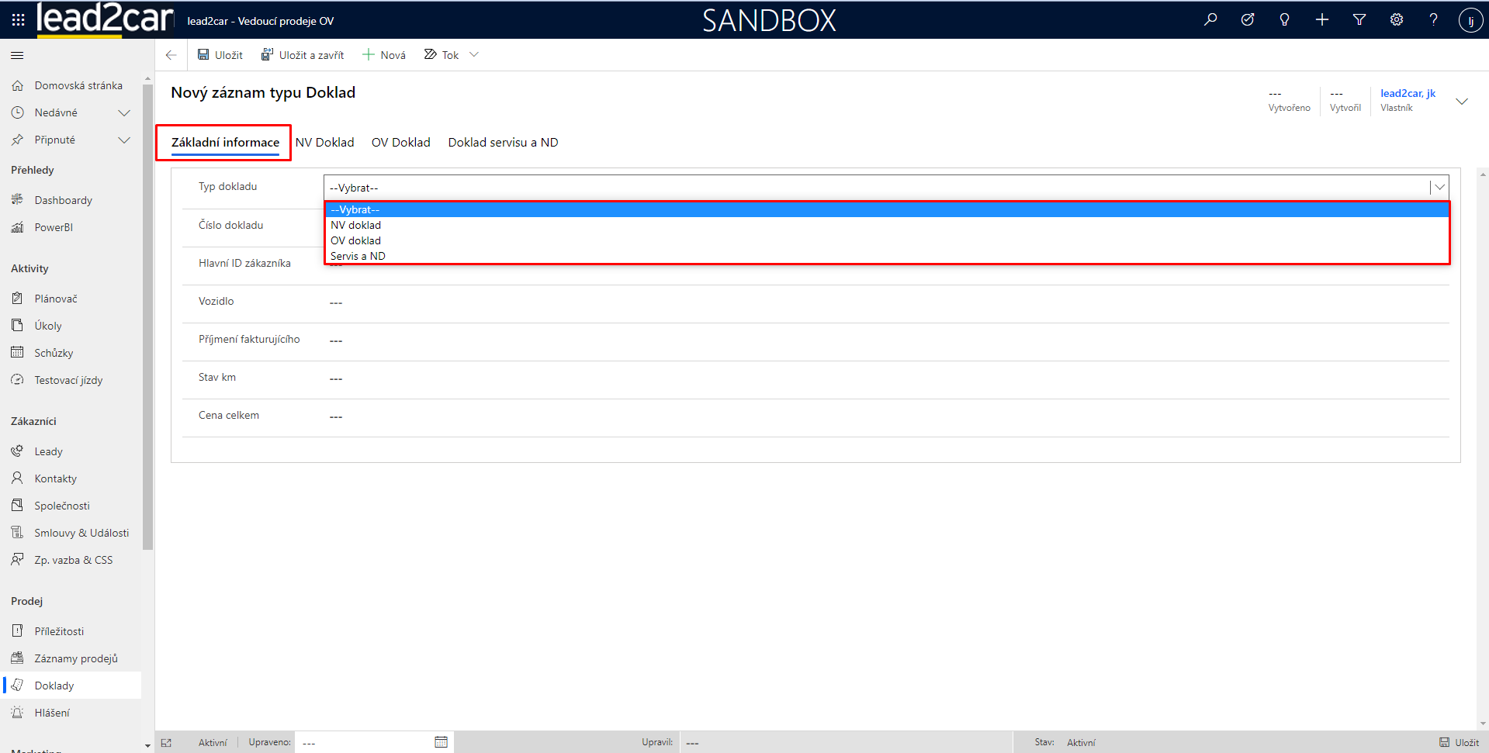Open the app launcher waffle icon
The width and height of the screenshot is (1489, 753).
(18, 20)
